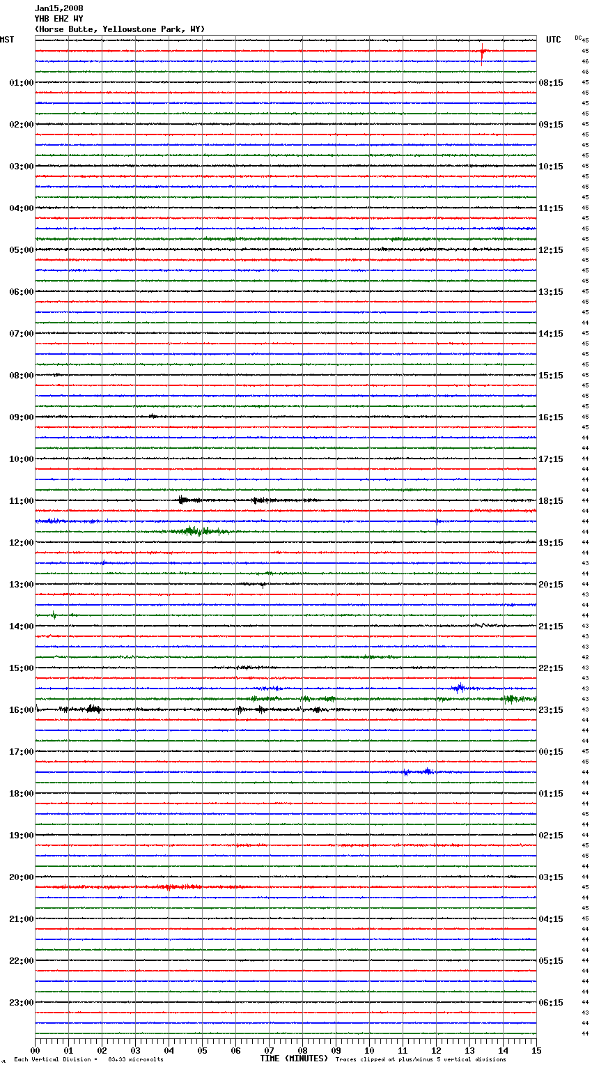The image size is (592, 1069).
Task: Click the Jan15,2008 date header
Action: (59, 8)
